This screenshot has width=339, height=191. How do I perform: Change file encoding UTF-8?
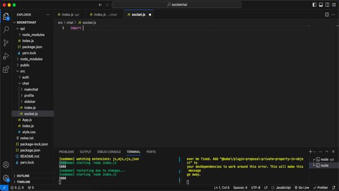click(x=255, y=188)
